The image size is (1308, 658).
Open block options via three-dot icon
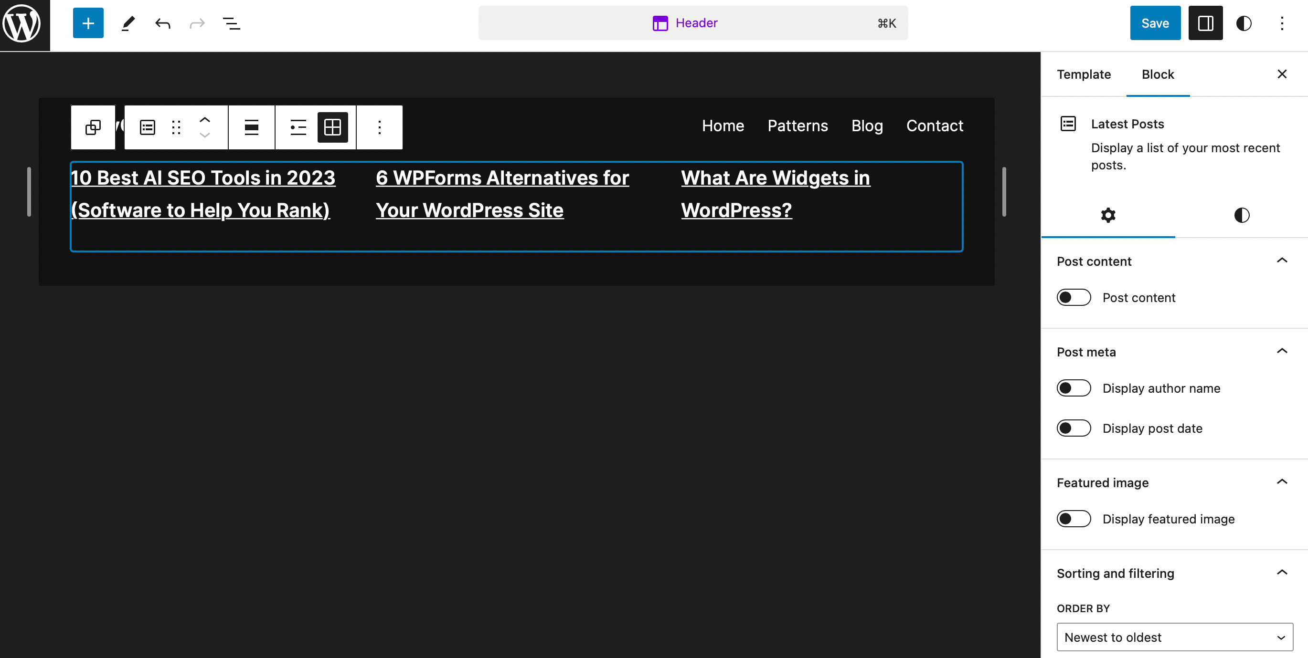coord(379,127)
